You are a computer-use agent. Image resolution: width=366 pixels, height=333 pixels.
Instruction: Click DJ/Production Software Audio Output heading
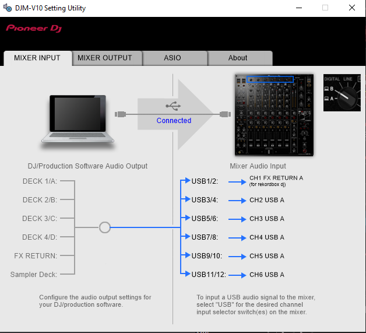tap(87, 166)
